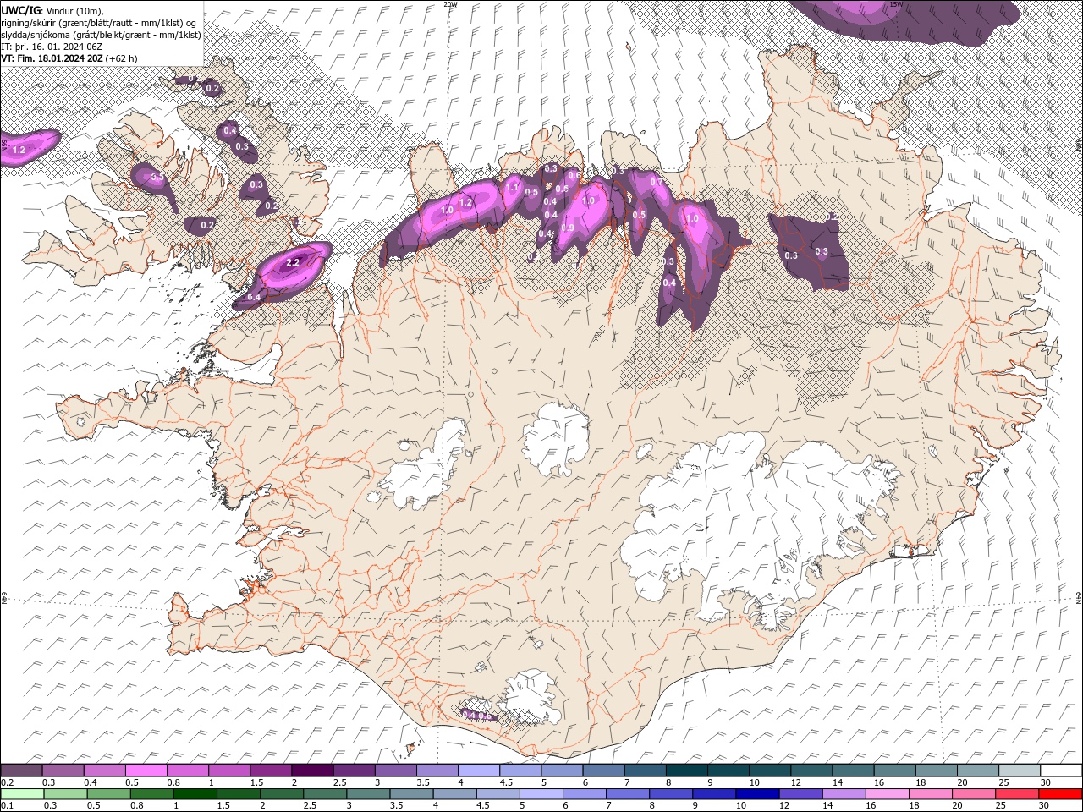Click upper scale swatch between 4 and 4.5
1083x812 pixels.
tap(478, 771)
